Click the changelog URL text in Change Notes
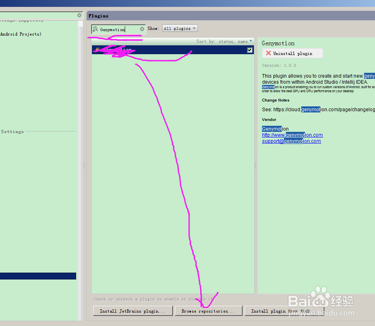The height and width of the screenshot is (326, 375). pyautogui.click(x=324, y=109)
